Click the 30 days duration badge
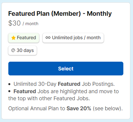Image resolution: width=133 pixels, height=122 pixels. [22, 50]
